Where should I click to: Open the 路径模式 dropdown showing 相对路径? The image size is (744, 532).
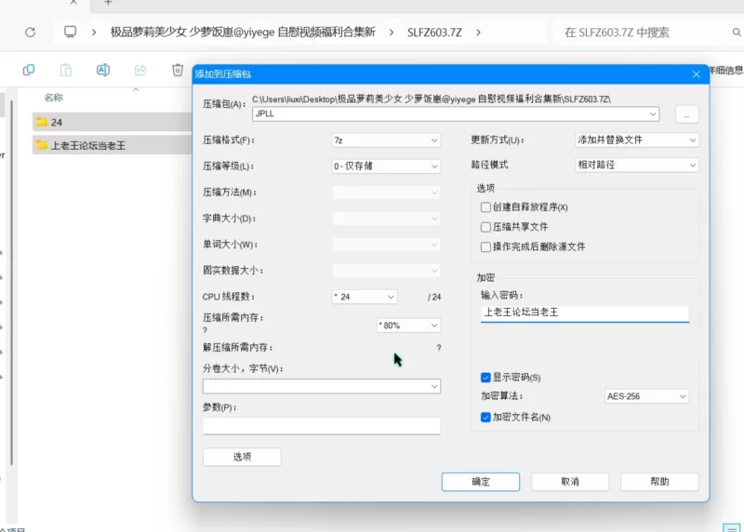[637, 165]
